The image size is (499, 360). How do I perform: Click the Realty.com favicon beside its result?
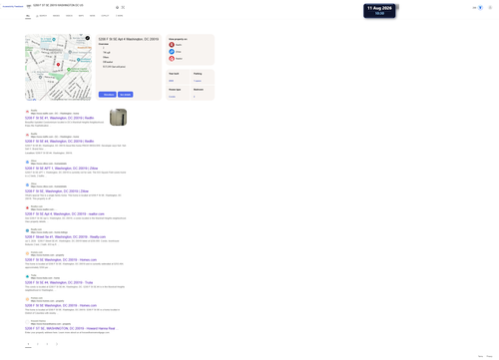[x=27, y=230]
